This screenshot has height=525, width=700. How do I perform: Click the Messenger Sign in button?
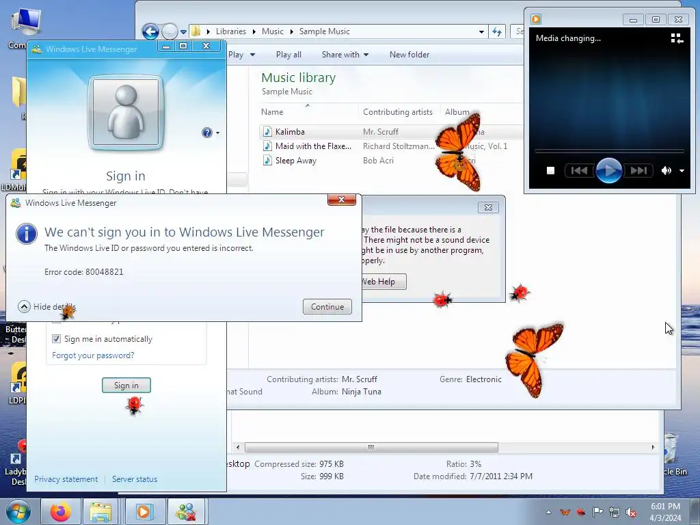[126, 386]
